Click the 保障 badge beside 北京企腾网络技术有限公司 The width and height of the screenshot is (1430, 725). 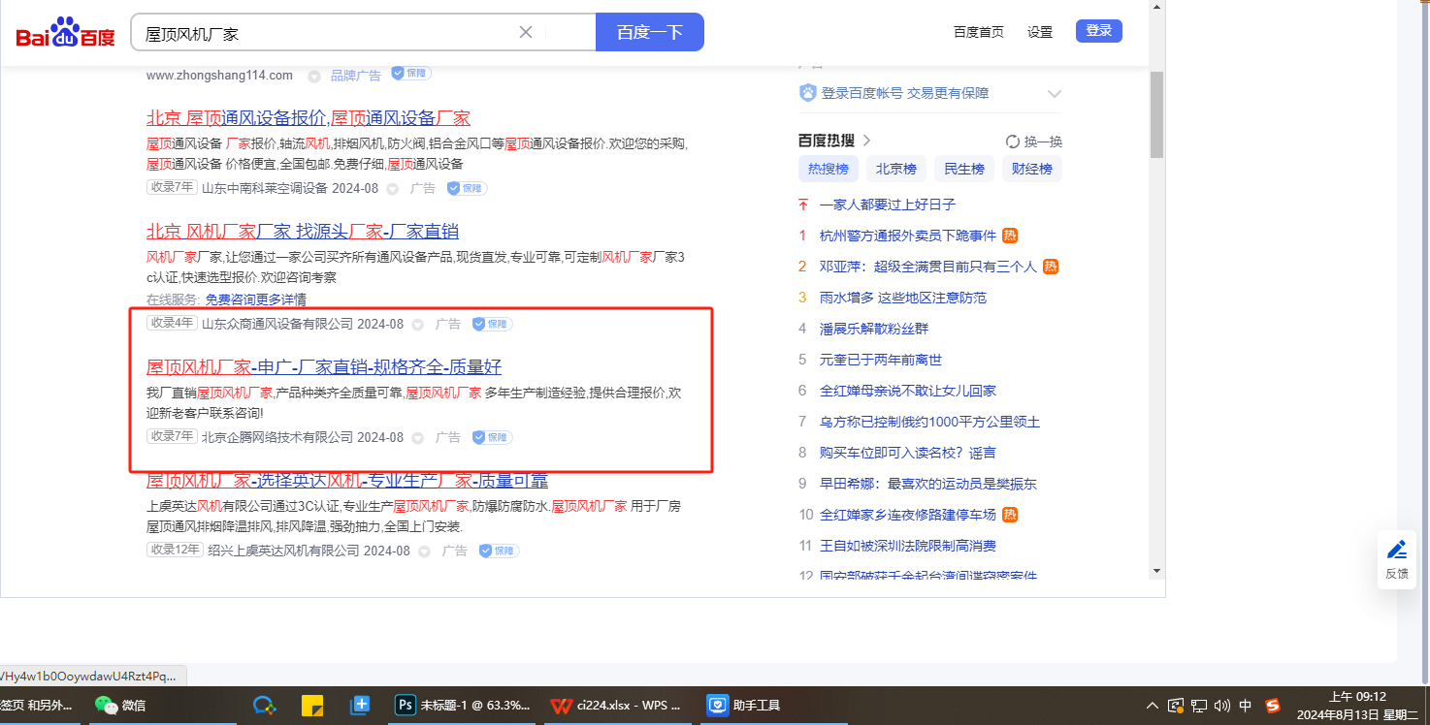492,437
